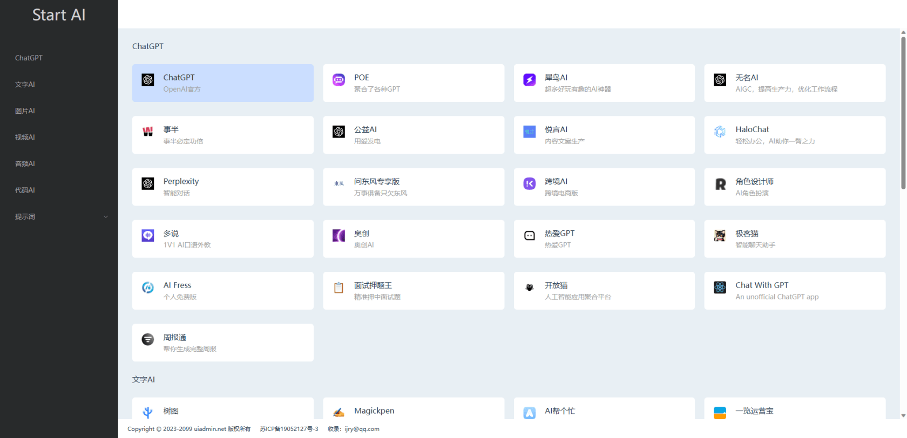Click the 悦言AI blue square icon

[530, 132]
